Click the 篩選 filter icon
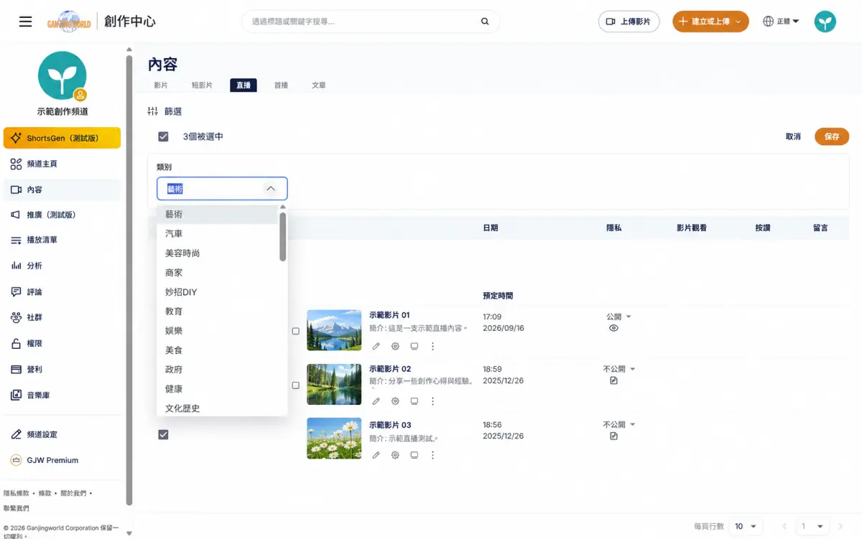This screenshot has height=539, width=862. coord(152,111)
